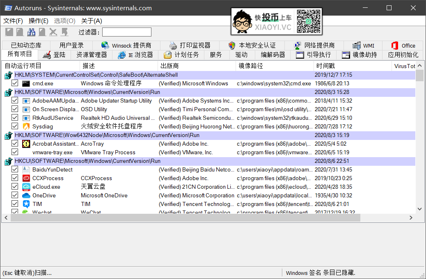Toggle the eCloud.exe checkbox
426x279 pixels.
coord(15,187)
